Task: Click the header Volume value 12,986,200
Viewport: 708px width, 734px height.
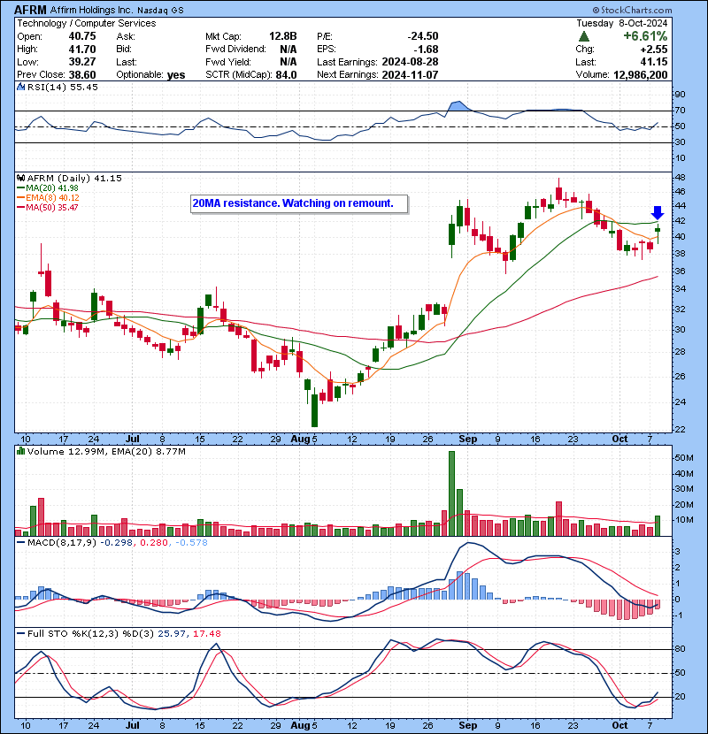Action: click(640, 75)
